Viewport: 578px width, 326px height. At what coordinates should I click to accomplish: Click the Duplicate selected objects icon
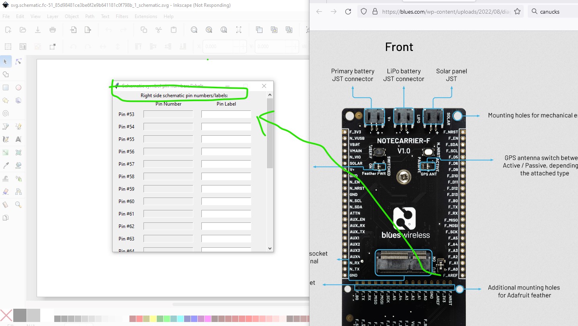[259, 30]
